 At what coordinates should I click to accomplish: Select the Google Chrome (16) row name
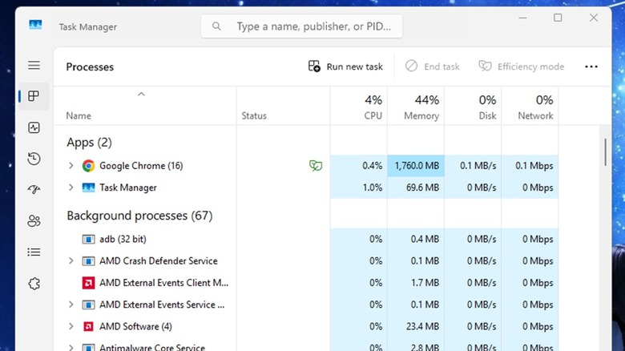pyautogui.click(x=141, y=166)
